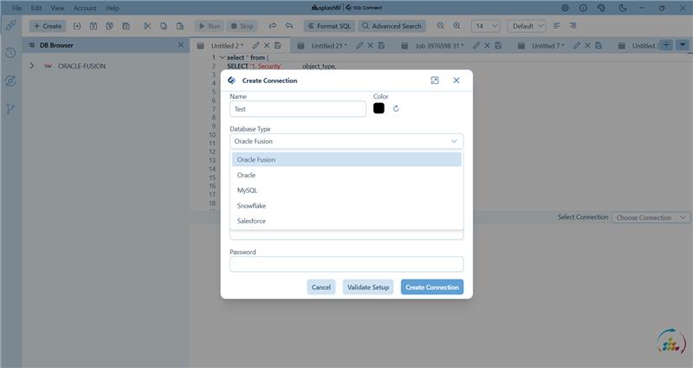Open the query history sidebar icon
Image resolution: width=693 pixels, height=368 pixels.
[10, 53]
